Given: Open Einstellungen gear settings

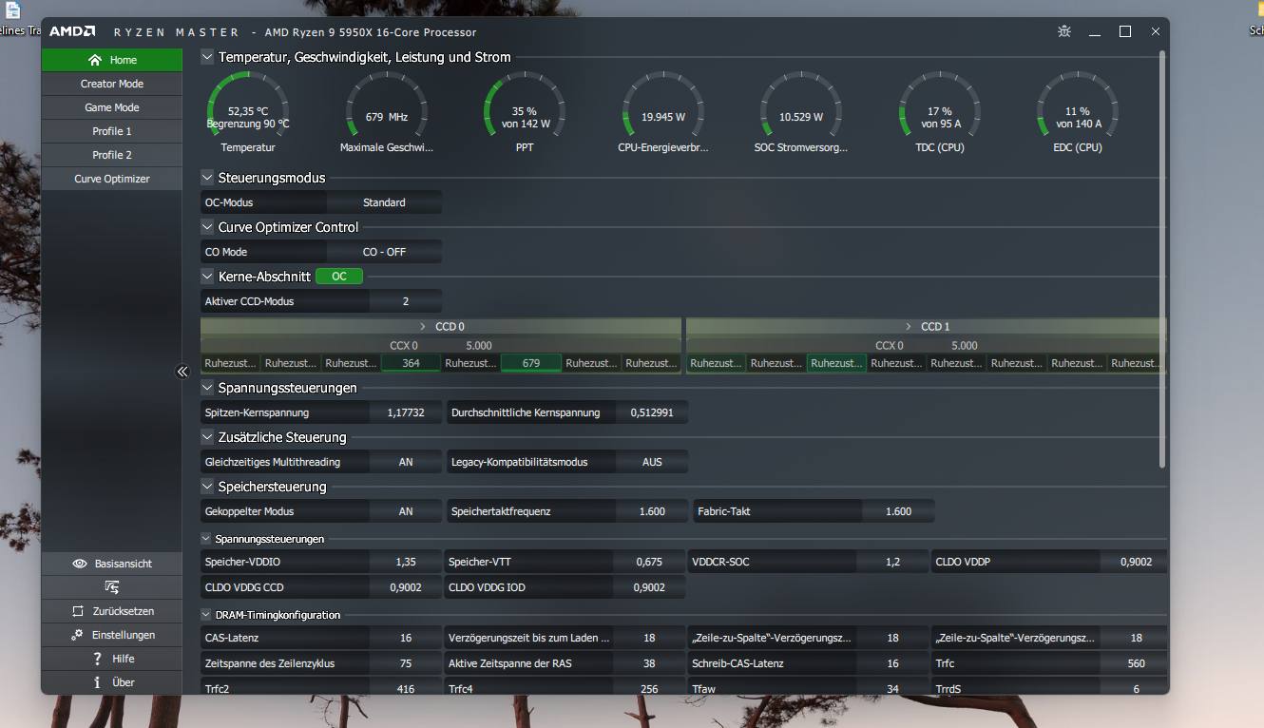Looking at the screenshot, I should 112,635.
